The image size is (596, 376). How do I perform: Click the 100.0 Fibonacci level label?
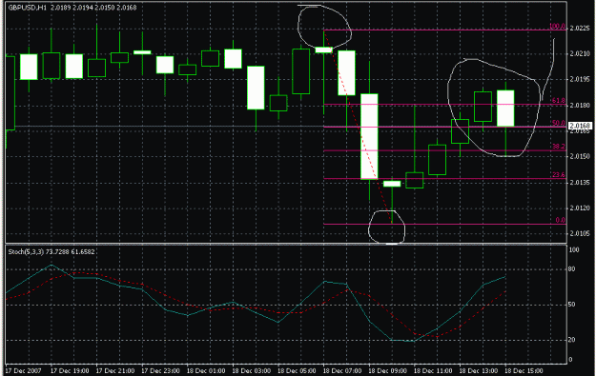[x=557, y=27]
